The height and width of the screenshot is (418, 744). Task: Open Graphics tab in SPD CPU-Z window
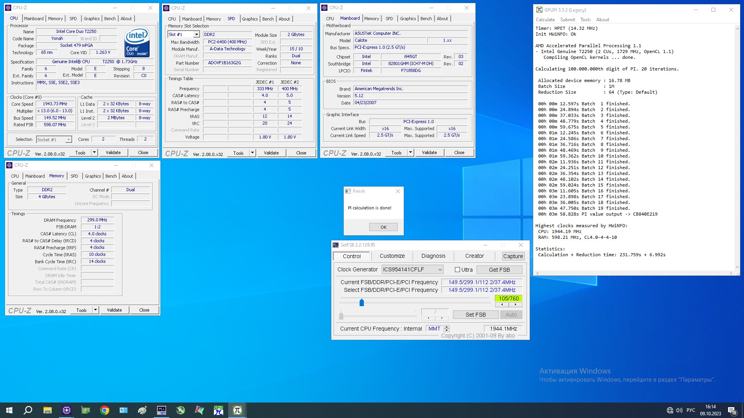(250, 19)
